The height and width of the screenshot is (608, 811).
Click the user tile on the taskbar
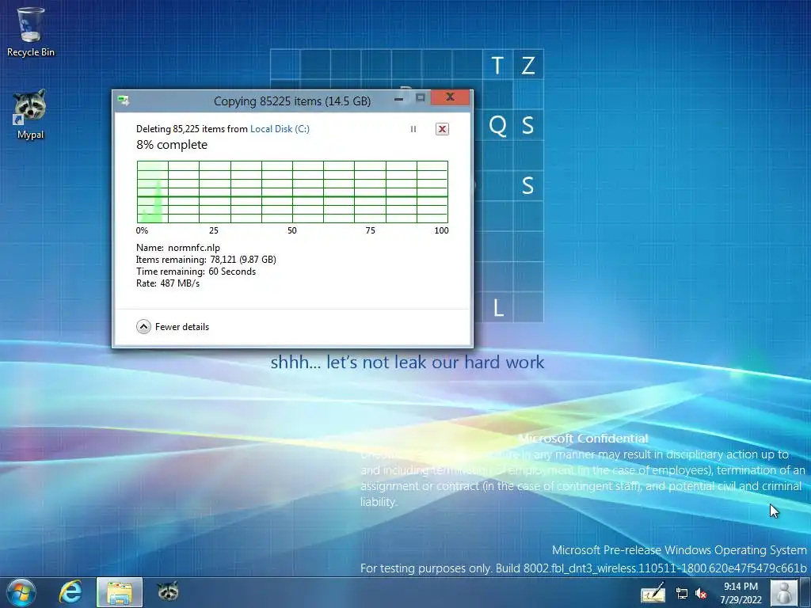(x=783, y=593)
